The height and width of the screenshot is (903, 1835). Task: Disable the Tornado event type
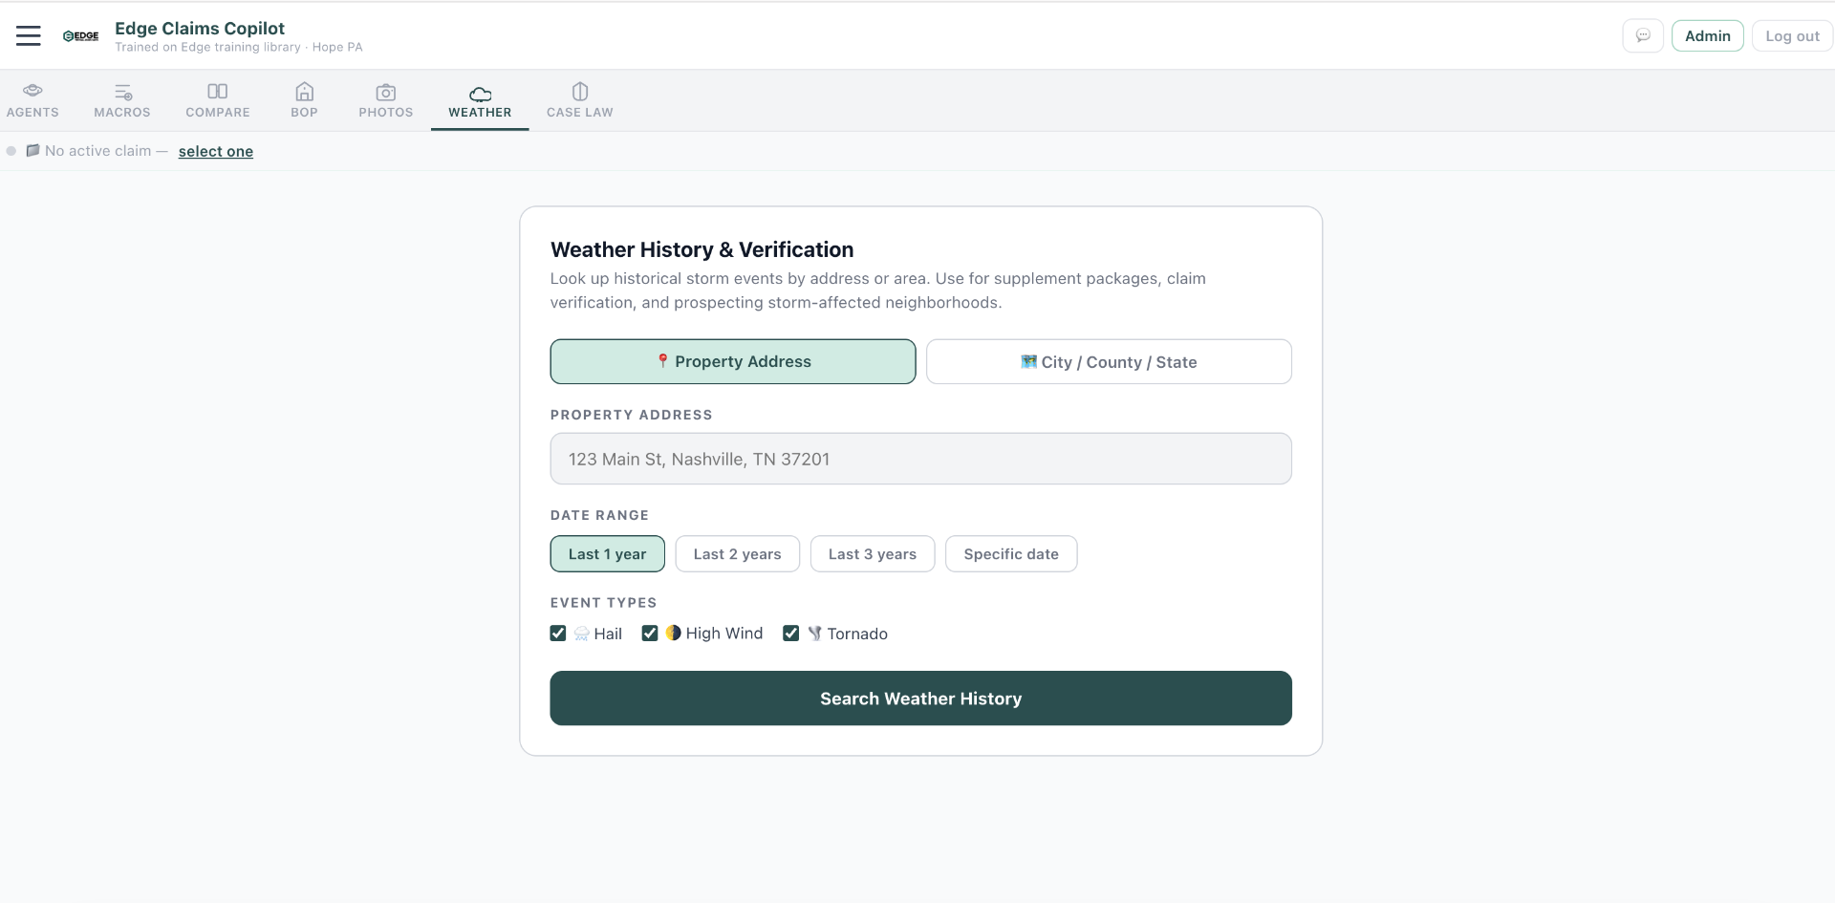coord(790,634)
